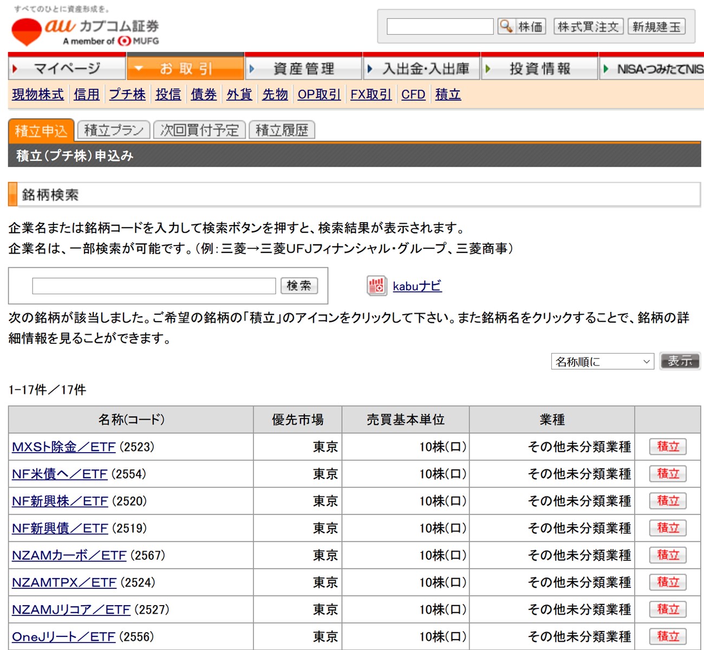Click 積立 button for NF新興債／ETF

668,528
